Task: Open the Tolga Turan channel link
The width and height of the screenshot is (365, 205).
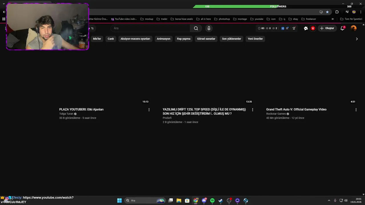Action: 66,114
